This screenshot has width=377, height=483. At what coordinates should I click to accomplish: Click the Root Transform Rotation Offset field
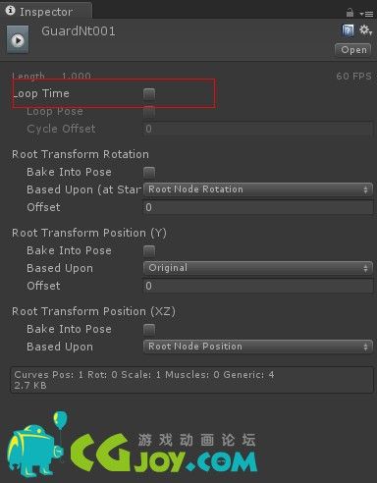pyautogui.click(x=258, y=207)
